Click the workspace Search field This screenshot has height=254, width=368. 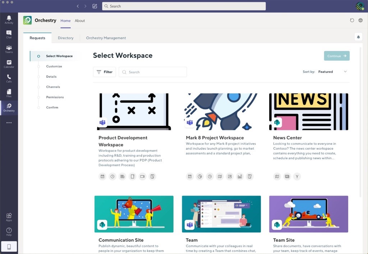[153, 72]
